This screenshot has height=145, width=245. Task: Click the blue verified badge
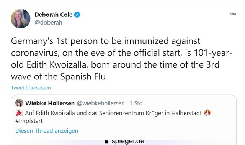pos(77,15)
